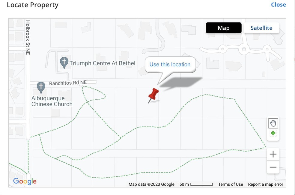Click the Albuquerque Chinese Church text label
The width and height of the screenshot is (295, 195).
(x=52, y=101)
